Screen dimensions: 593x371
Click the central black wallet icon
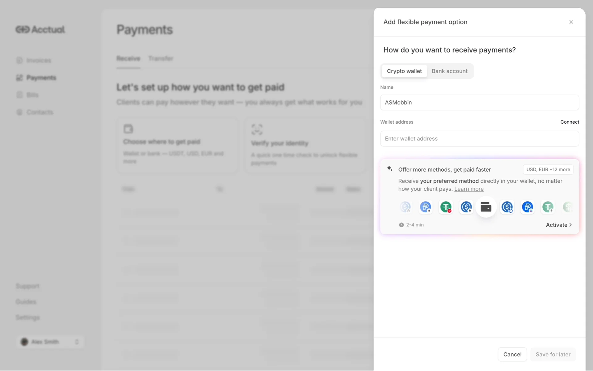click(486, 207)
